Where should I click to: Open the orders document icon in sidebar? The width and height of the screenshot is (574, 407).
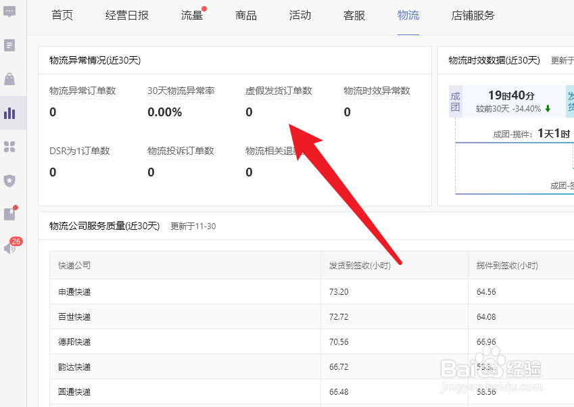click(x=11, y=45)
